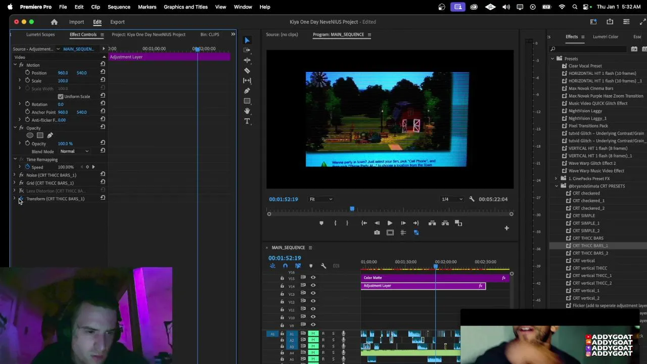Go to In point in Program monitor
The width and height of the screenshot is (647, 364).
coord(364,223)
